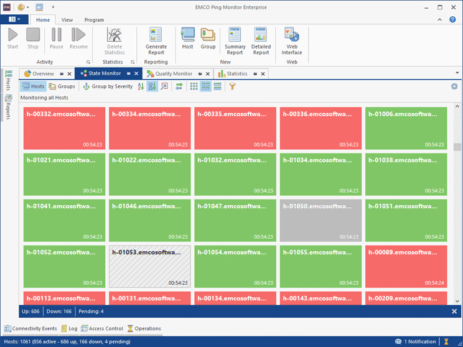463x347 pixels.
Task: Select the green h-01006 host tile
Action: click(x=406, y=128)
